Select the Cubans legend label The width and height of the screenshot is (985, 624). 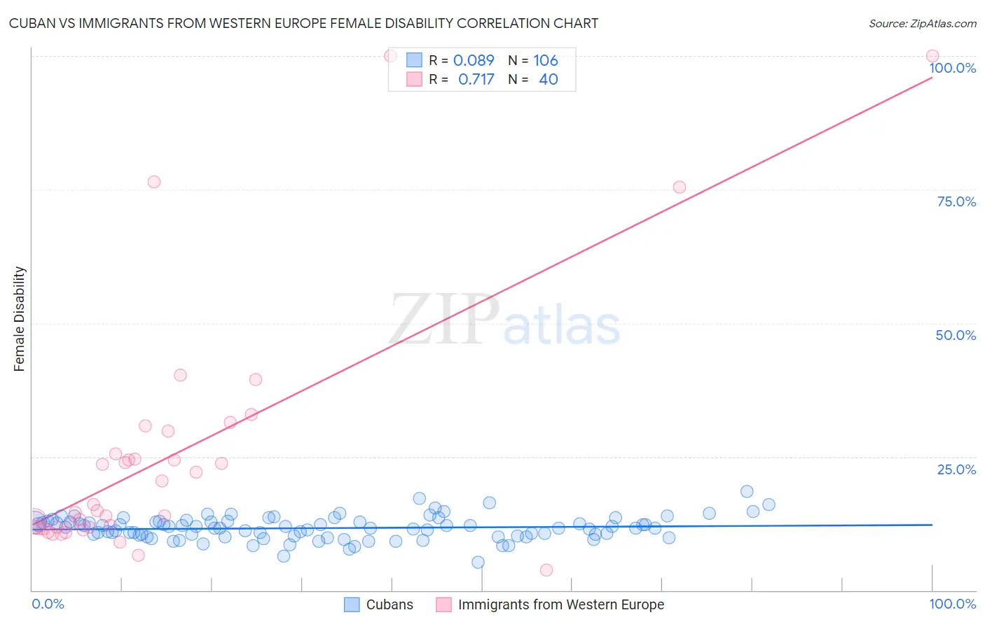[390, 604]
